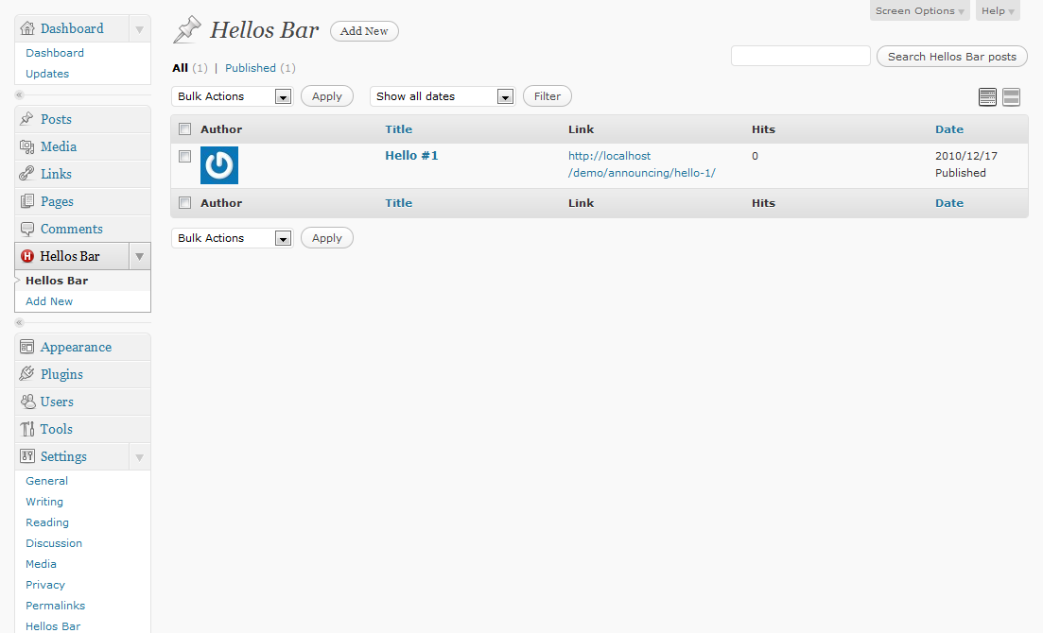The height and width of the screenshot is (633, 1043).
Task: Click the Comments speech bubble icon
Action: (x=26, y=229)
